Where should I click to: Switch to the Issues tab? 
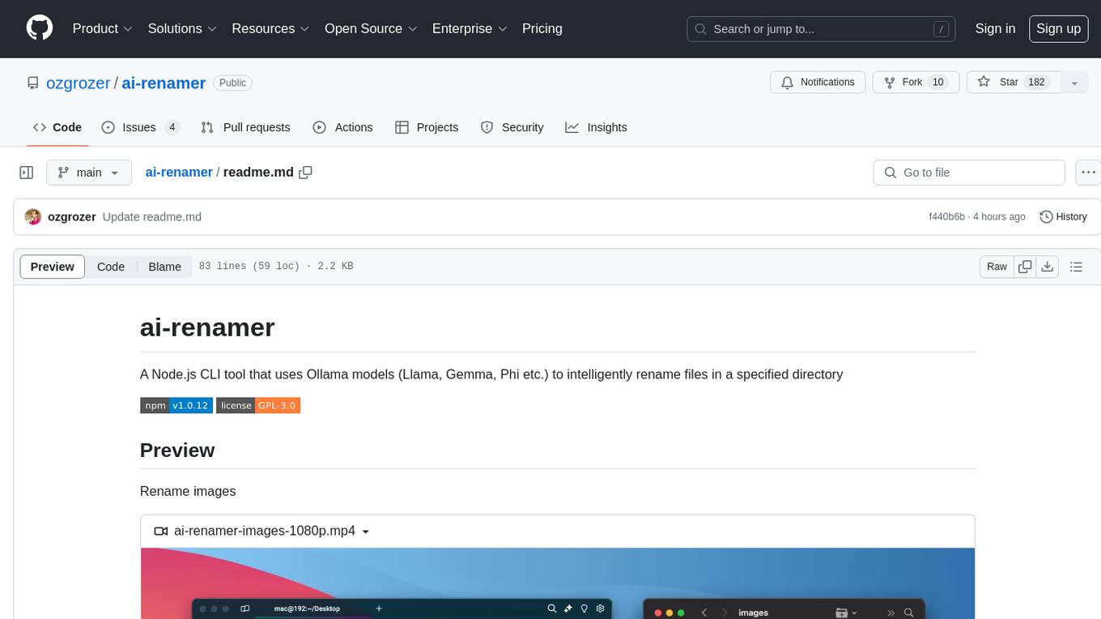coord(140,127)
